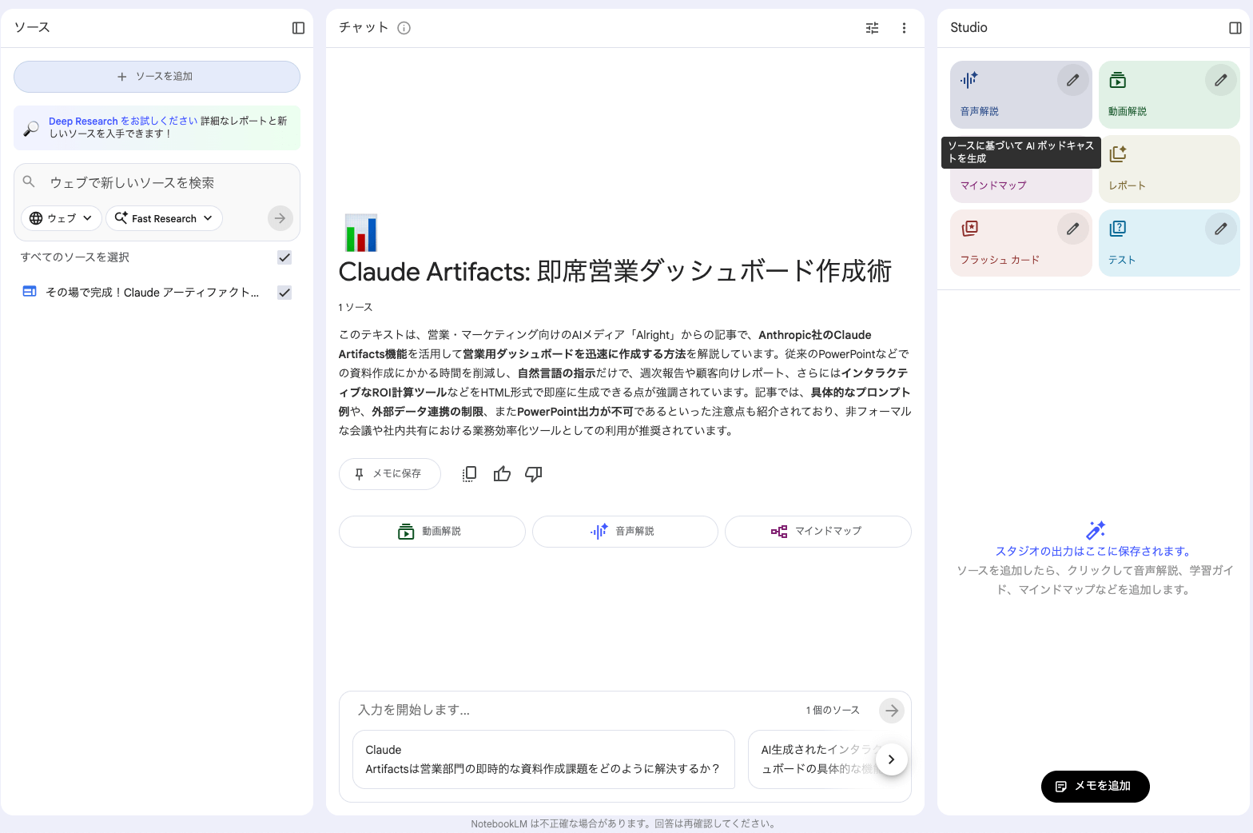
Task: Copy the summary with the copy icon
Action: tap(469, 474)
